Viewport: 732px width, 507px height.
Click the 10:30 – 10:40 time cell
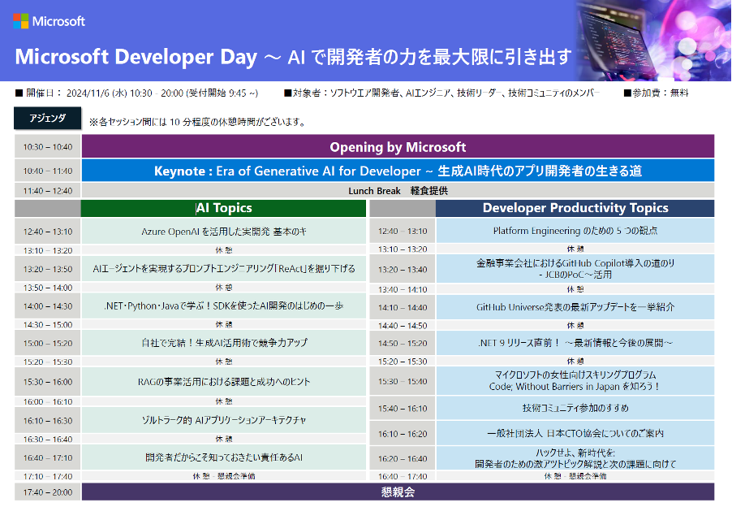click(48, 147)
